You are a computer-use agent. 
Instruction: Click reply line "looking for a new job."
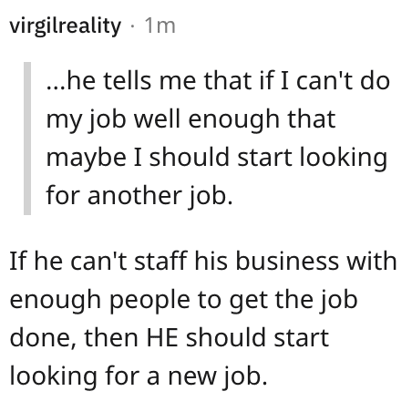coord(139,376)
